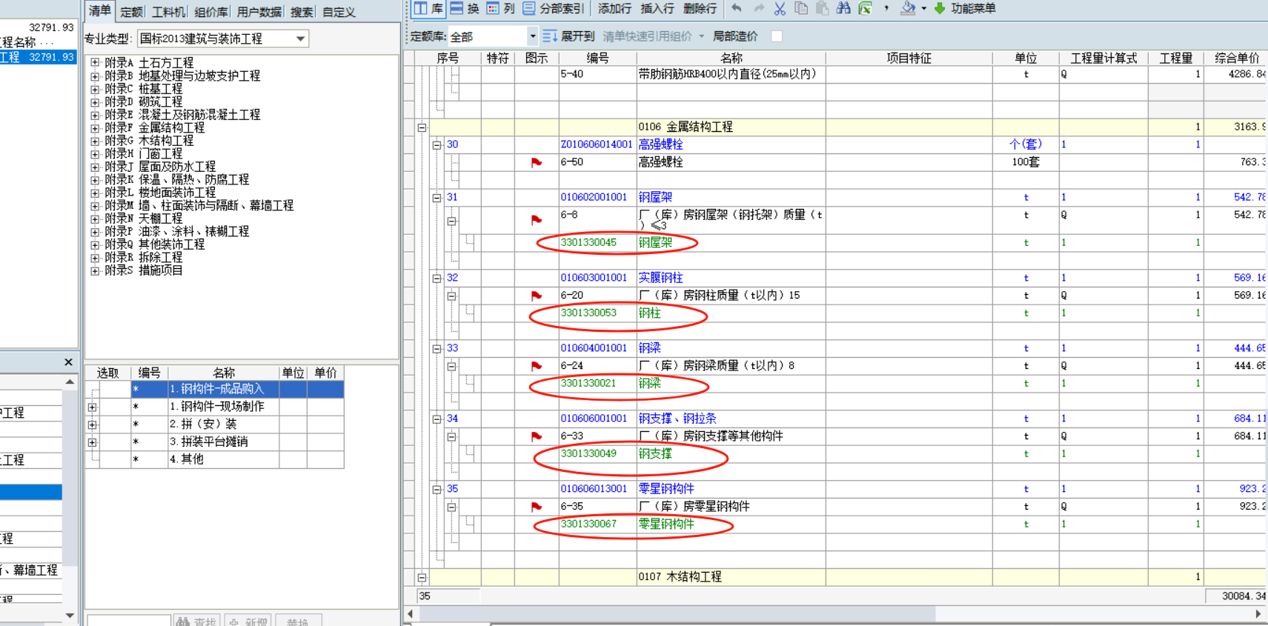Viewport: 1268px width, 626px height.
Task: Click the 新增 add button
Action: click(248, 621)
